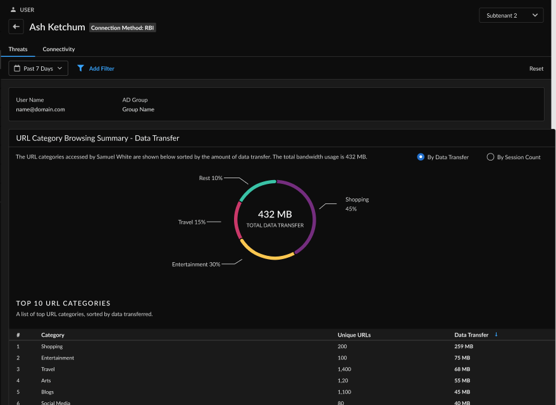Expand the Past 7 Days date dropdown
Viewport: 556px width, 405px height.
38,68
